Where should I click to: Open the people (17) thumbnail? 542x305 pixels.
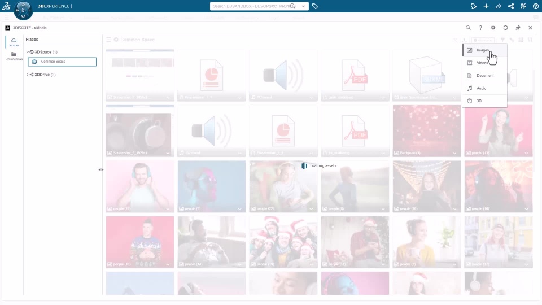click(499, 242)
